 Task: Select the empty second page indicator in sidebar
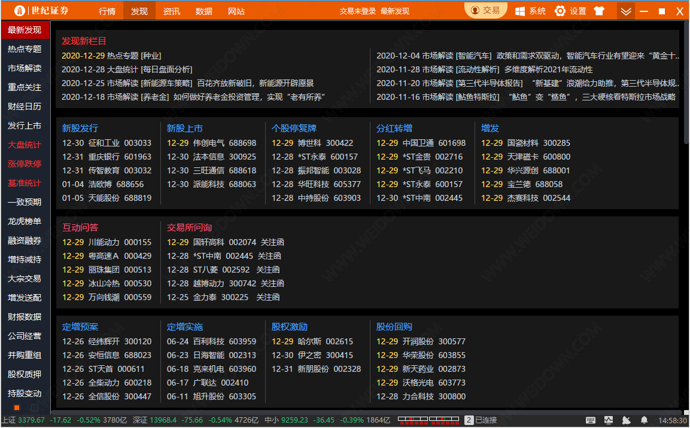point(34,408)
